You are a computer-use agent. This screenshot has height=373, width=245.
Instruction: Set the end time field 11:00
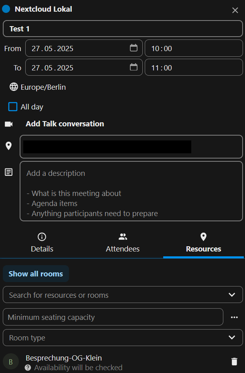click(x=194, y=68)
